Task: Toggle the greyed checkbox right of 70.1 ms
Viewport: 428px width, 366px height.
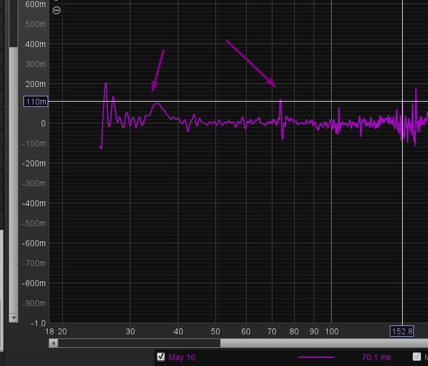Action: click(x=416, y=357)
